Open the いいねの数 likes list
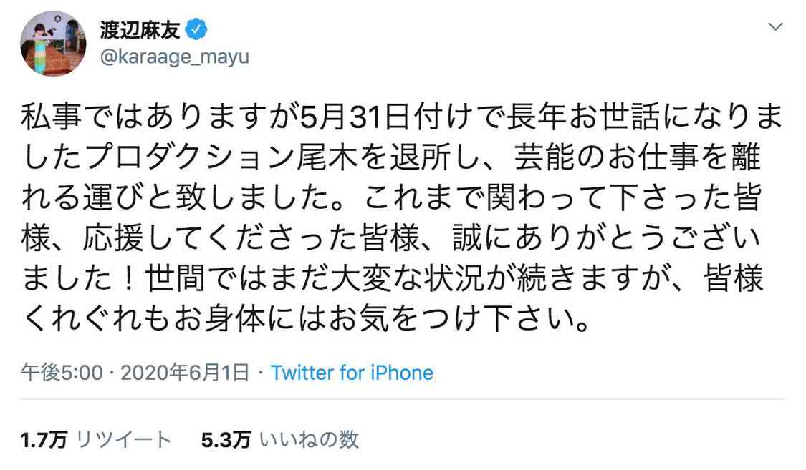This screenshot has width=806, height=470. click(309, 440)
